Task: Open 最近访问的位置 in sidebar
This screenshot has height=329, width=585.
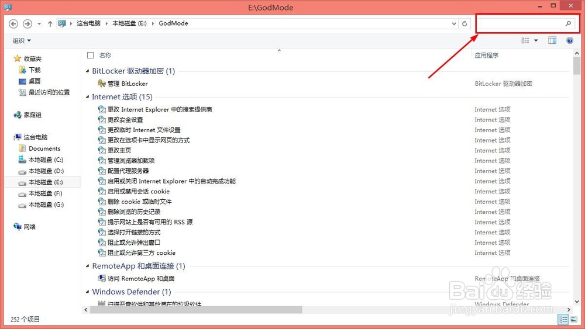Action: (x=49, y=92)
